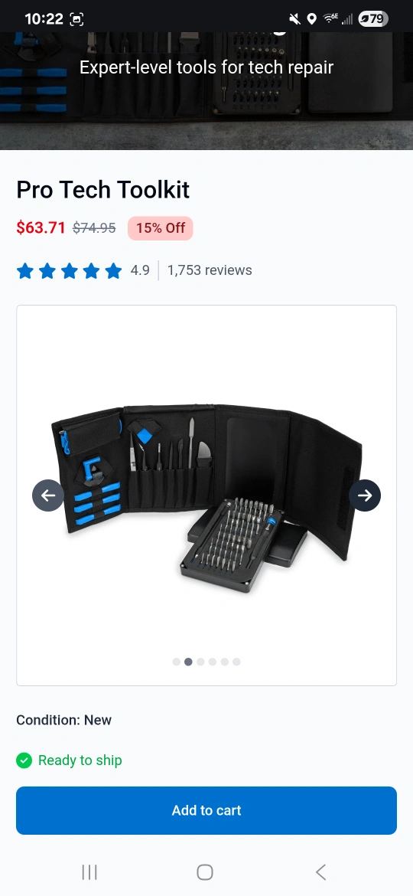Viewport: 413px width, 896px height.
Task: Add the Pro Tech Toolkit to cart
Action: pyautogui.click(x=206, y=810)
